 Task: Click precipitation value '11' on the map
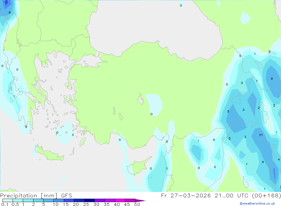[x=261, y=135]
